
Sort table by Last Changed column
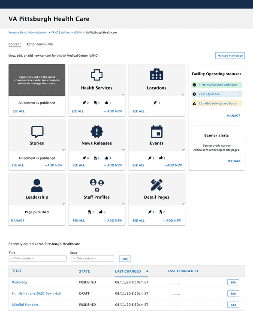click(128, 271)
